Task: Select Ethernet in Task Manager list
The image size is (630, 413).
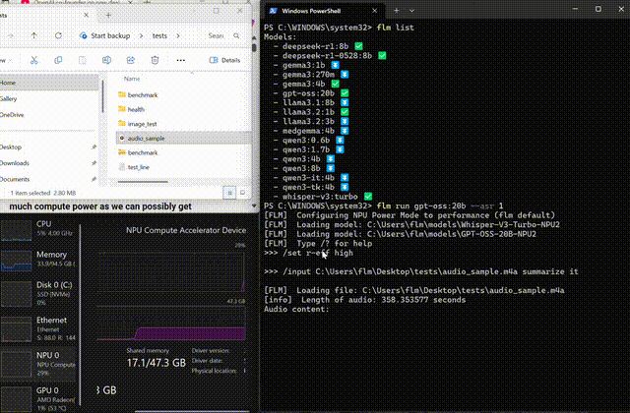Action: tap(39, 328)
